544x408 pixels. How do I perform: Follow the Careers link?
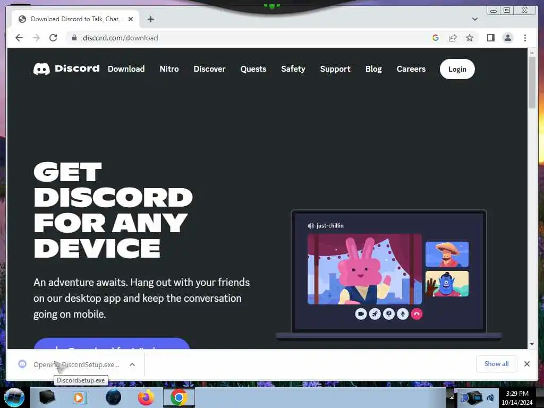(x=411, y=69)
